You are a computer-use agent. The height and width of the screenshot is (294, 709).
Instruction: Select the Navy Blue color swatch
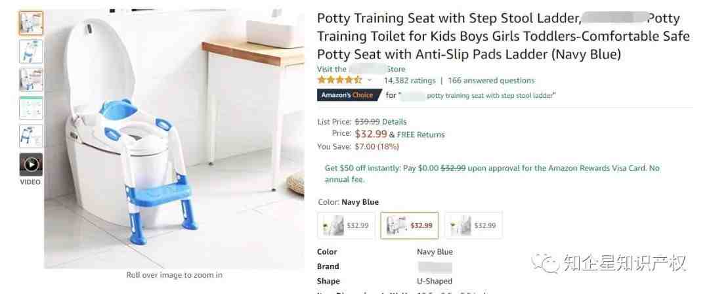[410, 225]
